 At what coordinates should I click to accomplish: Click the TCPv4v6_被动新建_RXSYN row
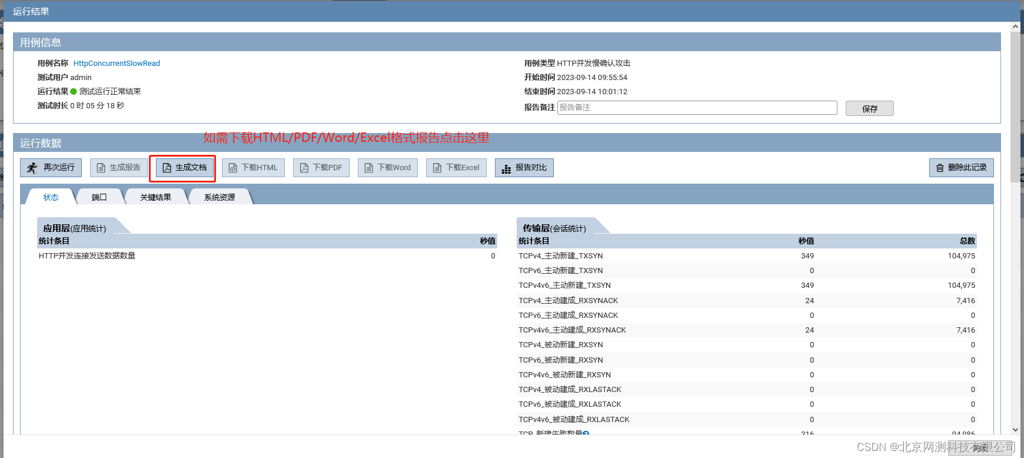point(747,375)
